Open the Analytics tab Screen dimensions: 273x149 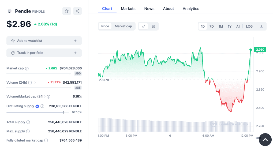[x=191, y=9]
